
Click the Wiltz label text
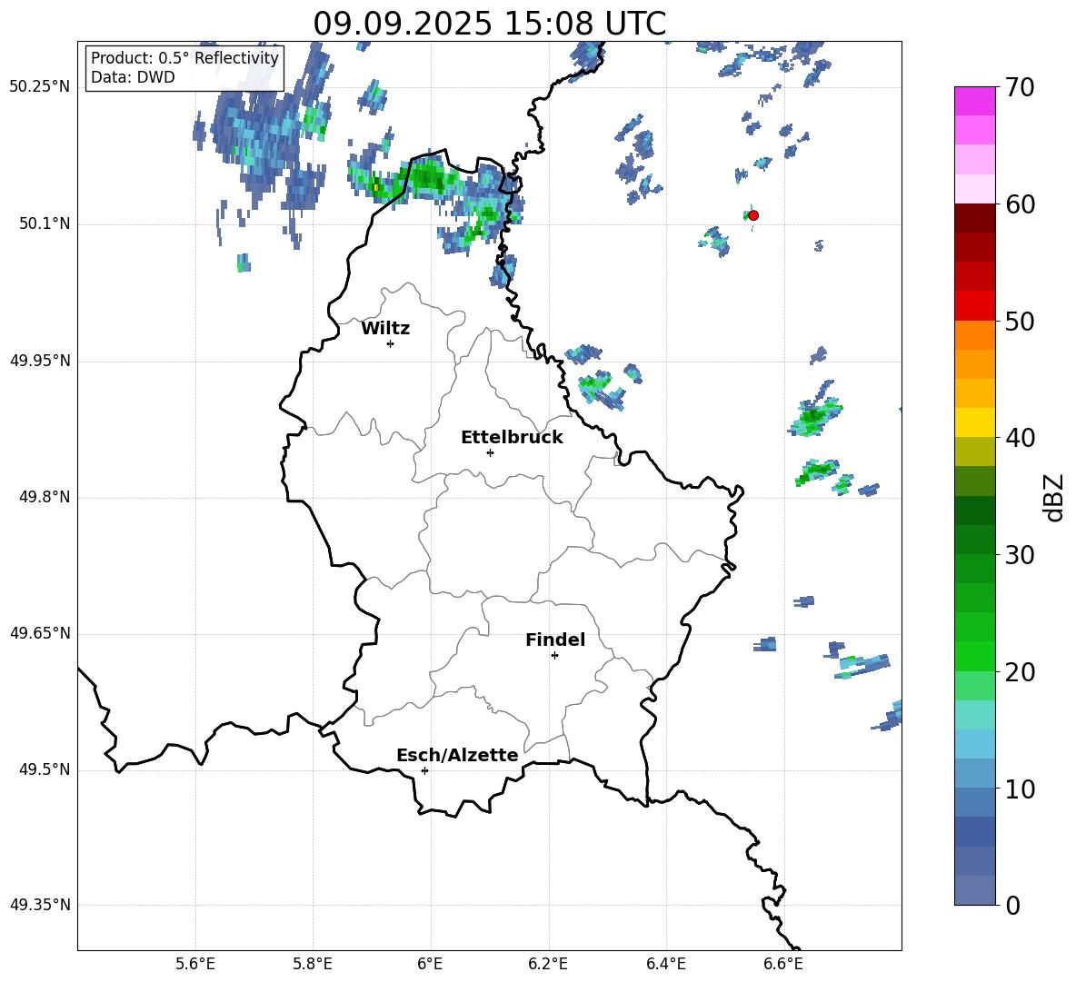[x=385, y=329]
